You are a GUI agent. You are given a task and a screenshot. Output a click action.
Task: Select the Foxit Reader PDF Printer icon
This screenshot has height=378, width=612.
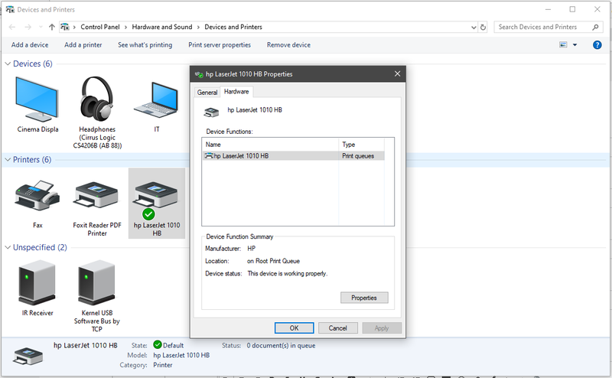[96, 195]
